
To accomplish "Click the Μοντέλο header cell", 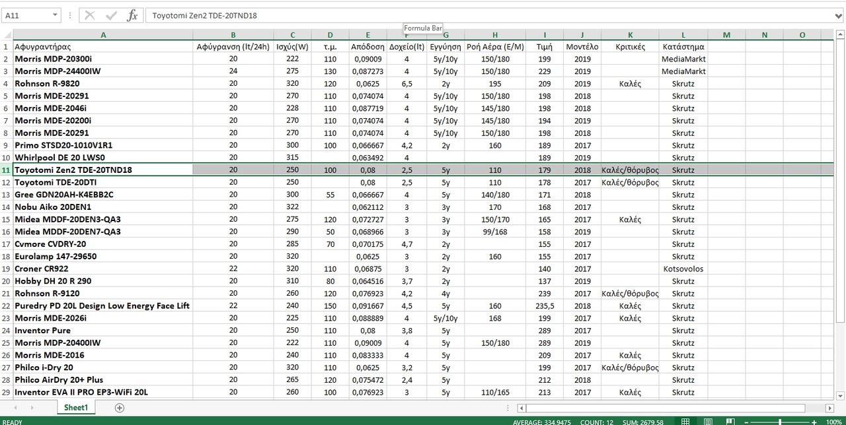I will [582, 47].
